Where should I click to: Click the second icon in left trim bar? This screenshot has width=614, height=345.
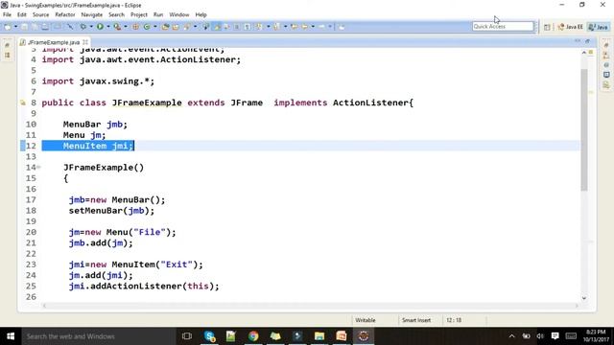(7, 56)
